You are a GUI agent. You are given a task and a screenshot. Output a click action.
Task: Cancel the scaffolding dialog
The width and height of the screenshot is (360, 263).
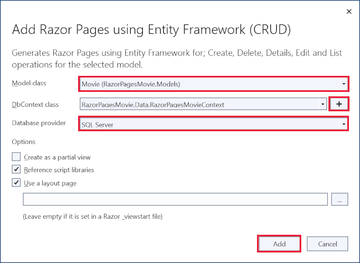(x=327, y=244)
